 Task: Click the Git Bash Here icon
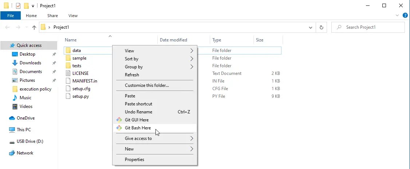[118, 128]
